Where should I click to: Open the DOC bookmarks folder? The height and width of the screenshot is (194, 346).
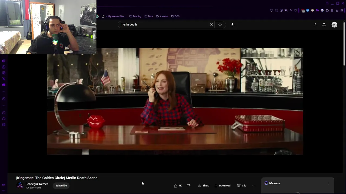[x=175, y=16]
